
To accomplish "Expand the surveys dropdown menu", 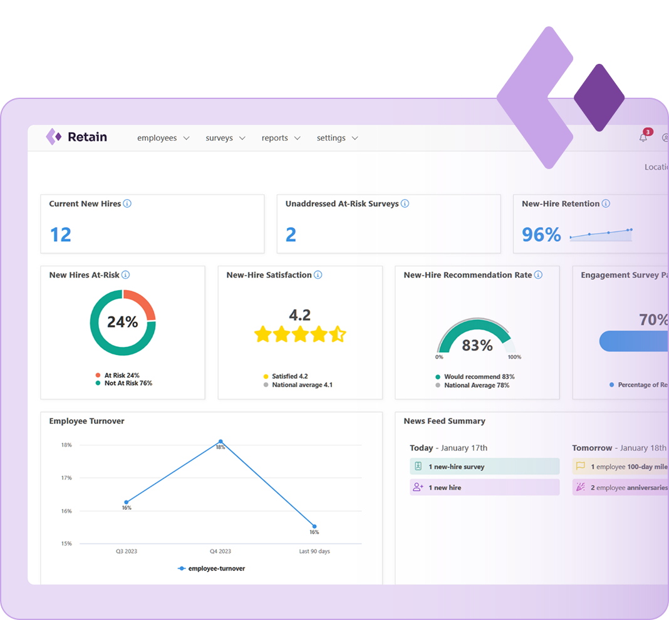I will coord(226,138).
